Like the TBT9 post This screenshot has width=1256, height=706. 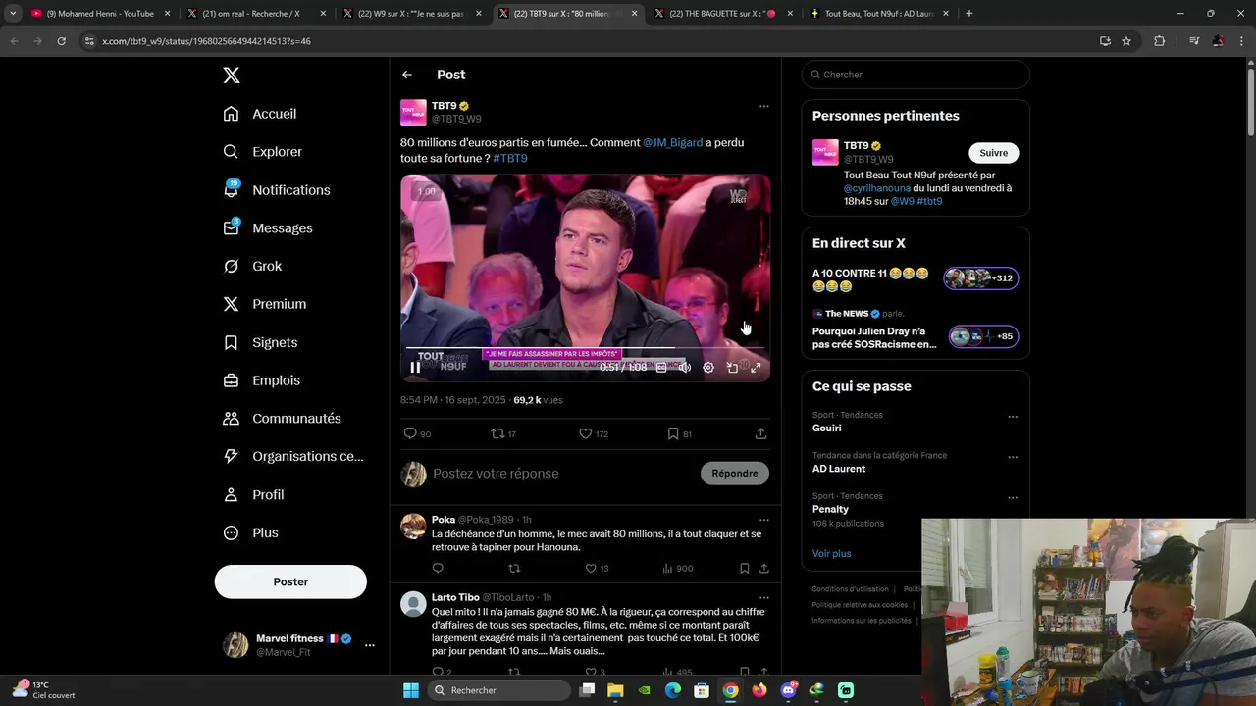pyautogui.click(x=585, y=433)
